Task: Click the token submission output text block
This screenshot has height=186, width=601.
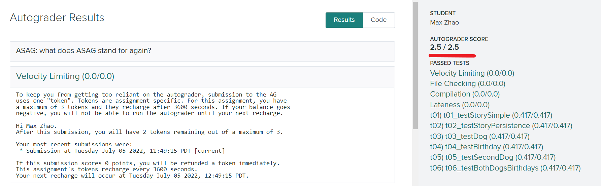Action: (152, 135)
